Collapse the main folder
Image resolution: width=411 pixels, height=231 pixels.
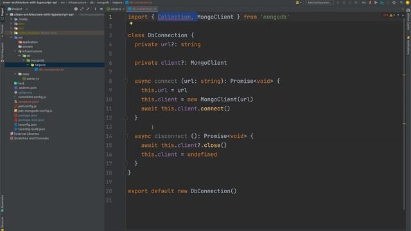pos(15,74)
